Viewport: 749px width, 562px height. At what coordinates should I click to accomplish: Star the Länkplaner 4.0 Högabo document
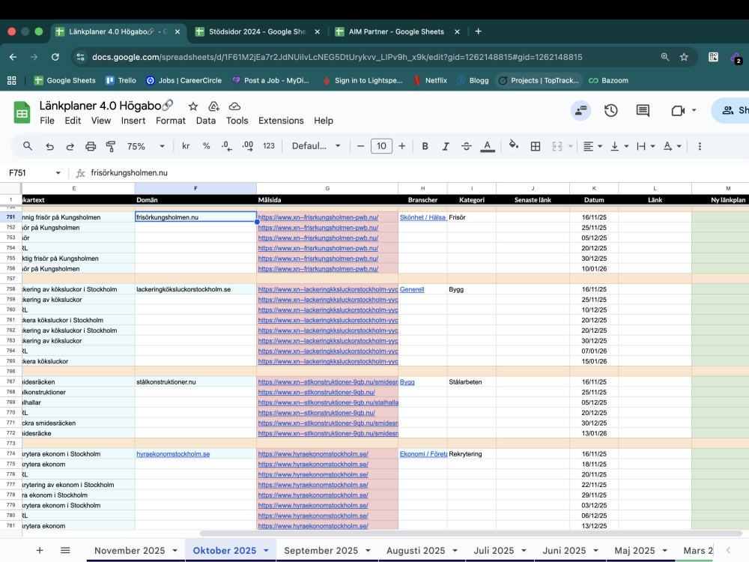click(193, 106)
